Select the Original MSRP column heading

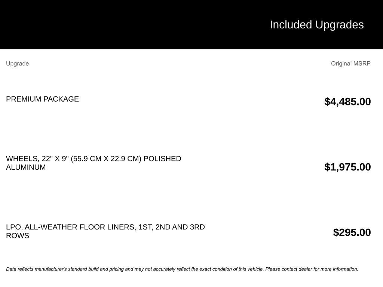point(350,64)
